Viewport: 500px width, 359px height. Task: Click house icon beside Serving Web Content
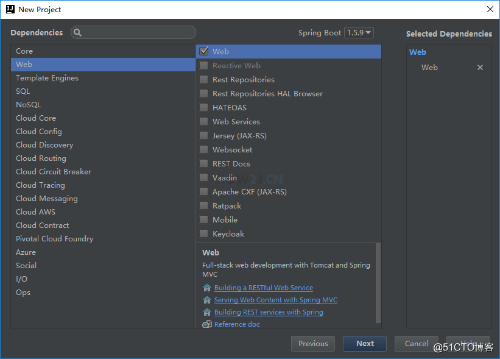pyautogui.click(x=207, y=300)
